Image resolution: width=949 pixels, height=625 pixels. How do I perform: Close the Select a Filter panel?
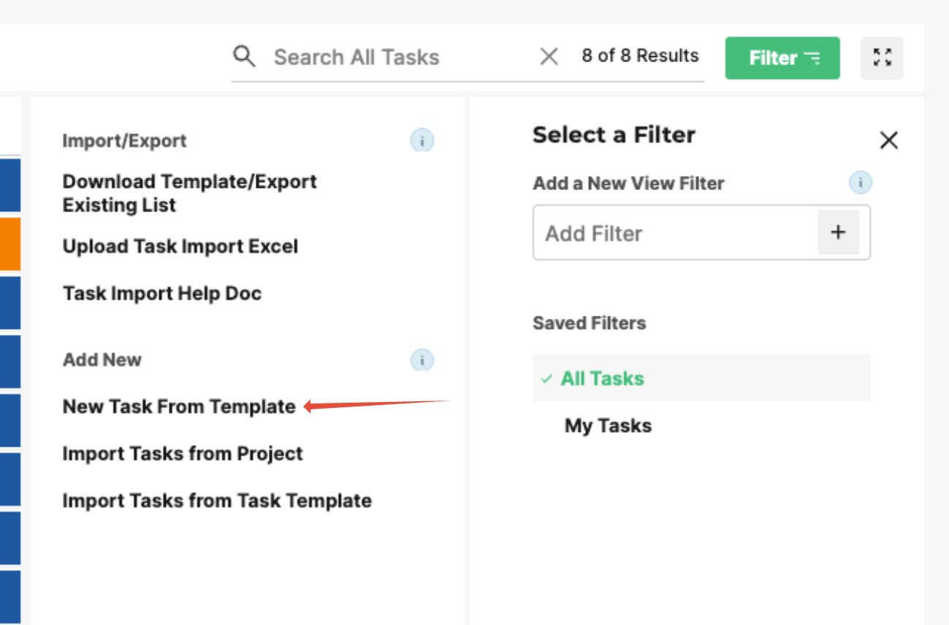888,140
